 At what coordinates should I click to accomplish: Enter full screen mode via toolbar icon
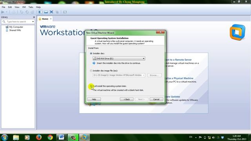point(51,12)
